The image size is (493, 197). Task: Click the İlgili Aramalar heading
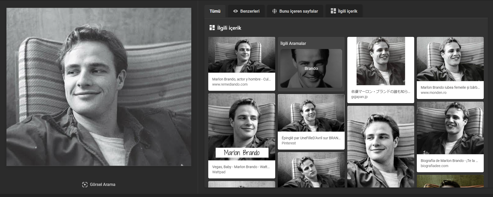click(293, 43)
